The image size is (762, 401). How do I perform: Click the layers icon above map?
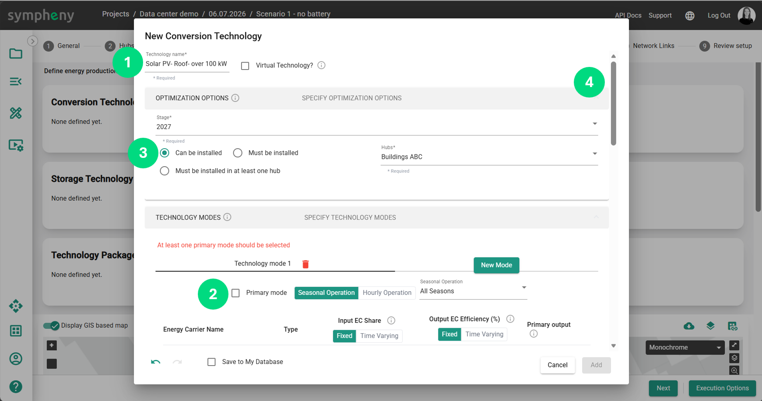coord(710,326)
